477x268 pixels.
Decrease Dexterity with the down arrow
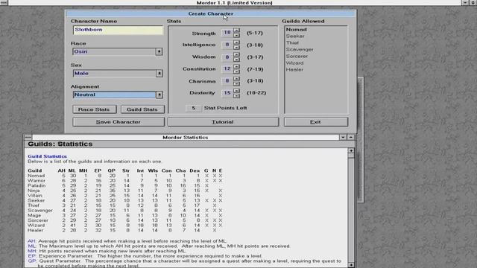pos(236,95)
